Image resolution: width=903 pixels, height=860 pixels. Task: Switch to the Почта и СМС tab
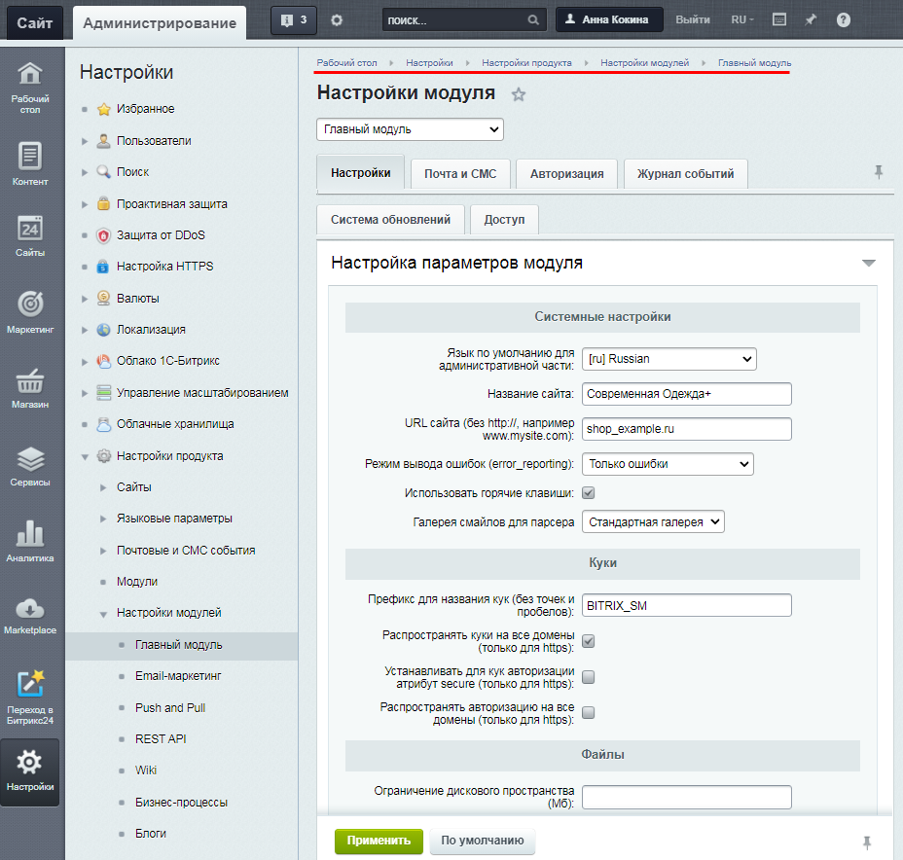coord(460,174)
